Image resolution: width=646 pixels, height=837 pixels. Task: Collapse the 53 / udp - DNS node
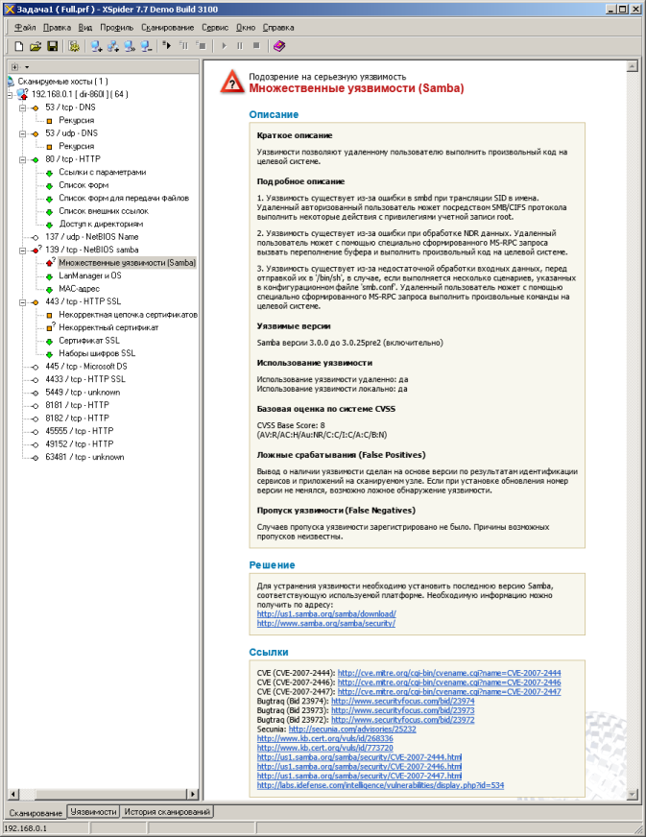point(22,134)
